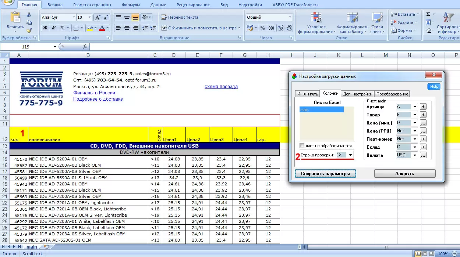This screenshot has height=257, width=460.
Task: Open the 'Строка проверки' dropdown
Action: (350, 155)
